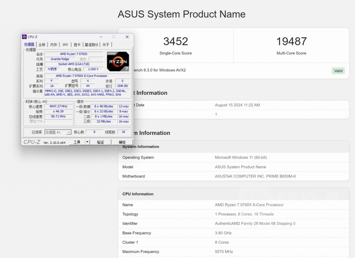Open the SPD tab in CPU-Z
The width and height of the screenshot is (355, 258).
coord(65,44)
